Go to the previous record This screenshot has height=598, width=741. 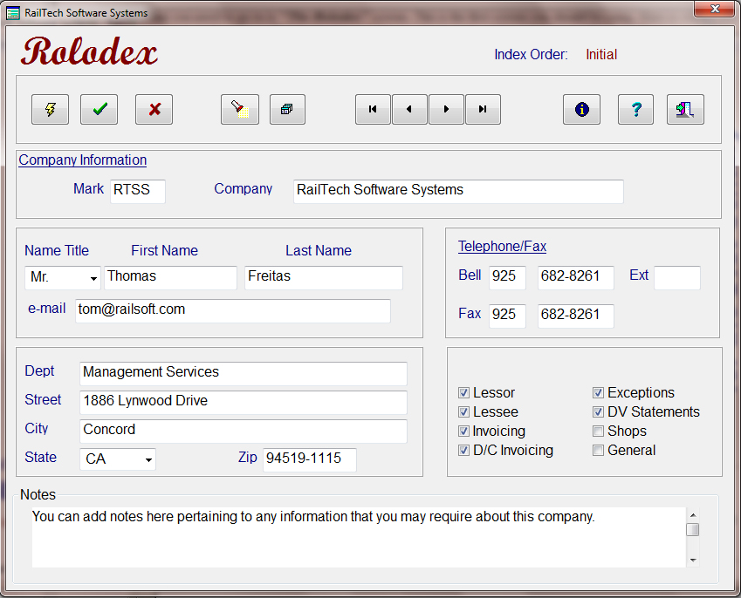coord(409,110)
